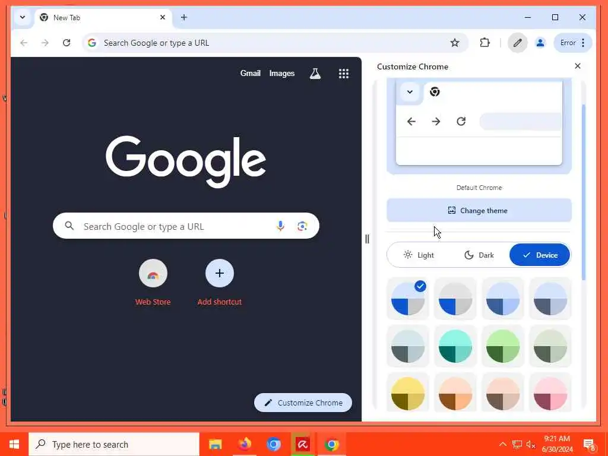
Task: Open the taskbar clock and date
Action: [557, 444]
